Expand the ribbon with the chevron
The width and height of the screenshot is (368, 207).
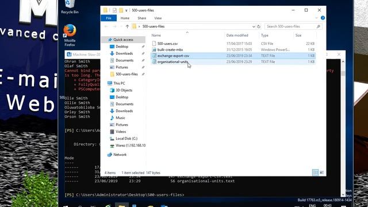pyautogui.click(x=316, y=18)
